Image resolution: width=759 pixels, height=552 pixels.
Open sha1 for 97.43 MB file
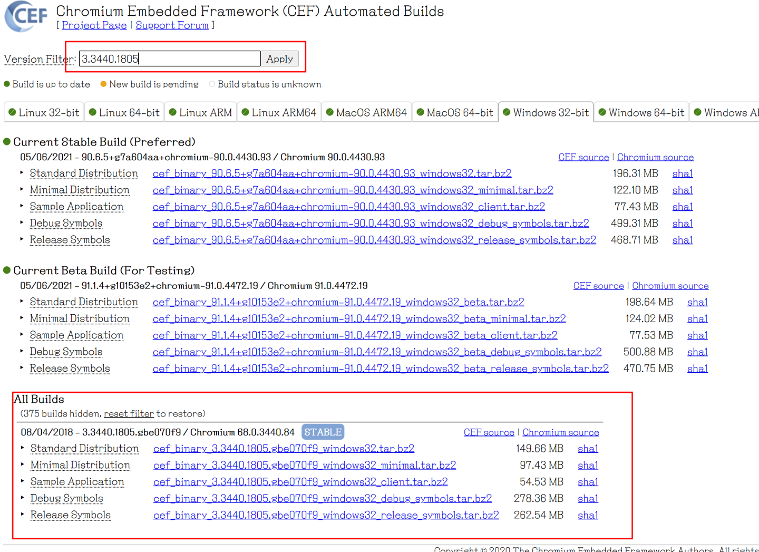(588, 465)
